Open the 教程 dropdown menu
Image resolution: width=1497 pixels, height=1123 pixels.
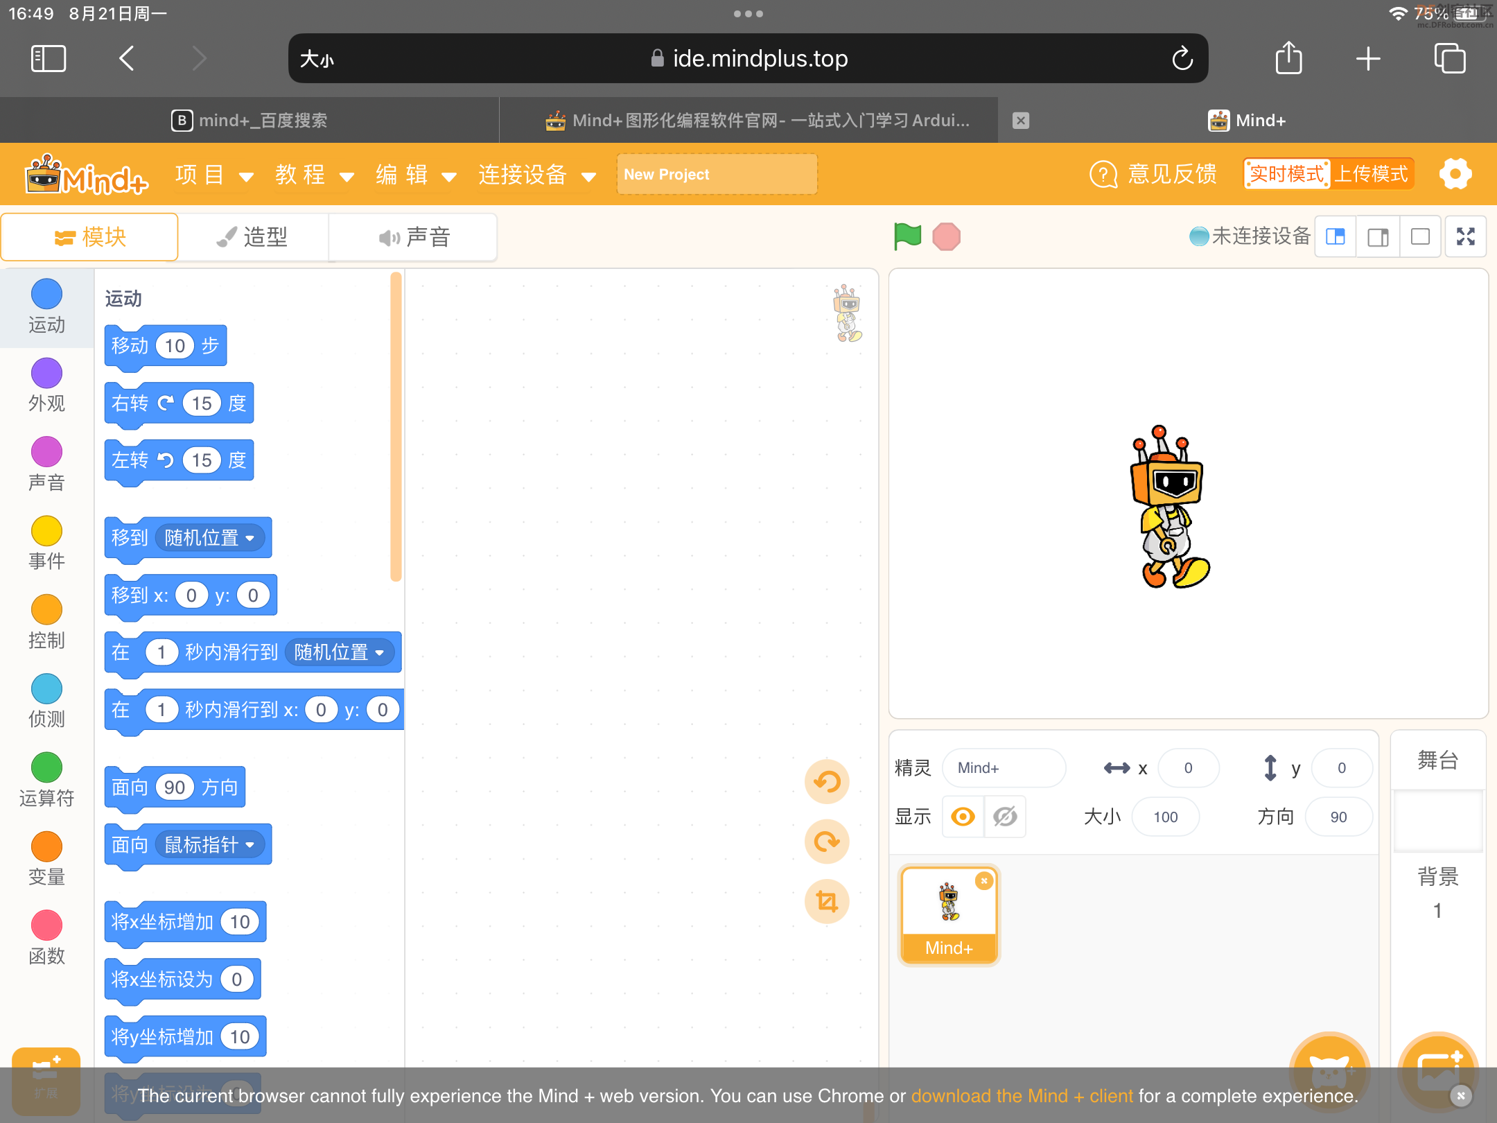[x=315, y=175]
